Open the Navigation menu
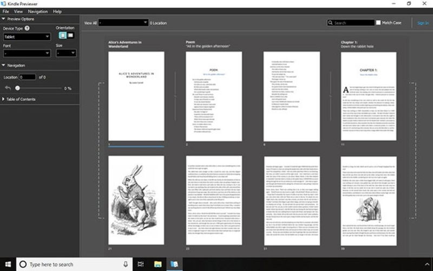Screen dimensions: 433x271 coord(37,11)
